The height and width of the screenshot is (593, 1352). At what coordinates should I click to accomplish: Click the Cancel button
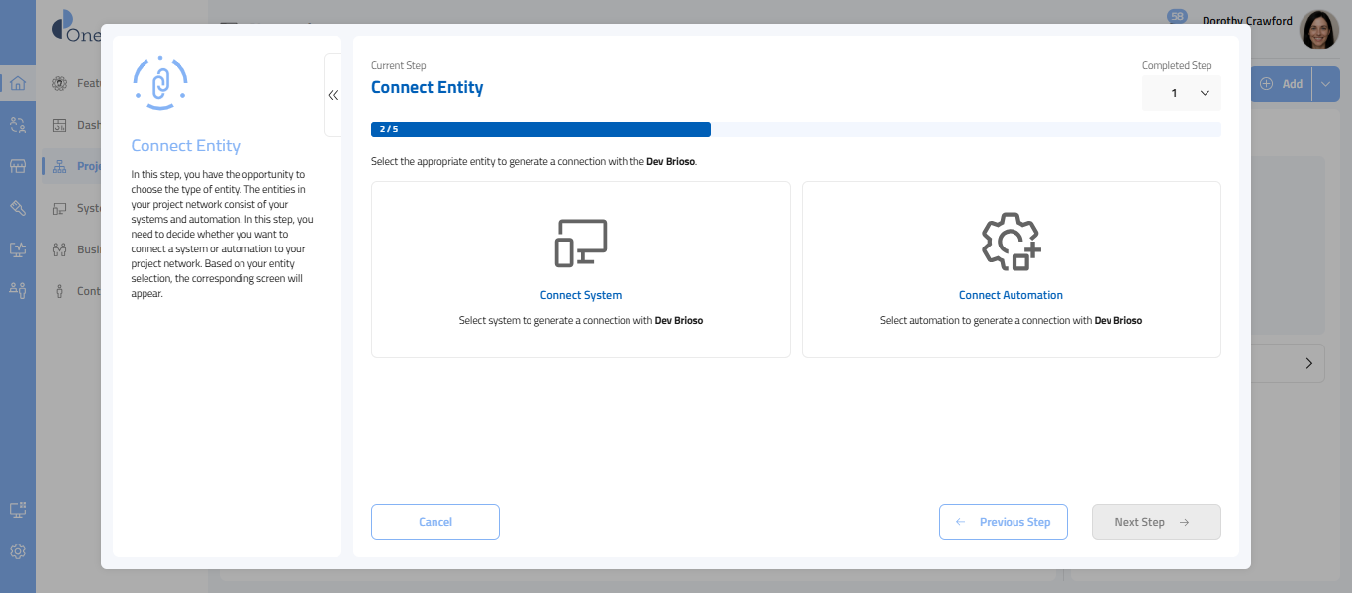[x=435, y=522]
